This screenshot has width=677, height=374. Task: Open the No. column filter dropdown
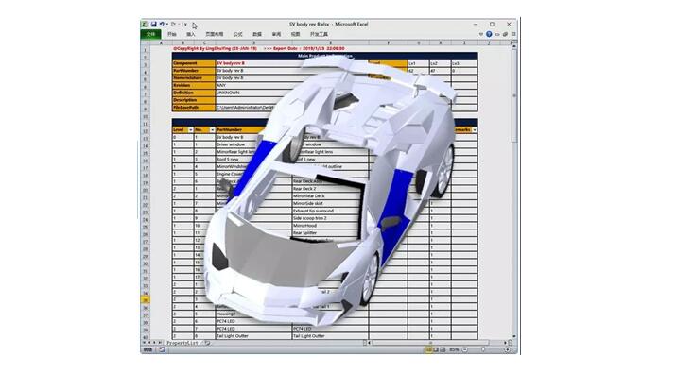click(x=212, y=129)
